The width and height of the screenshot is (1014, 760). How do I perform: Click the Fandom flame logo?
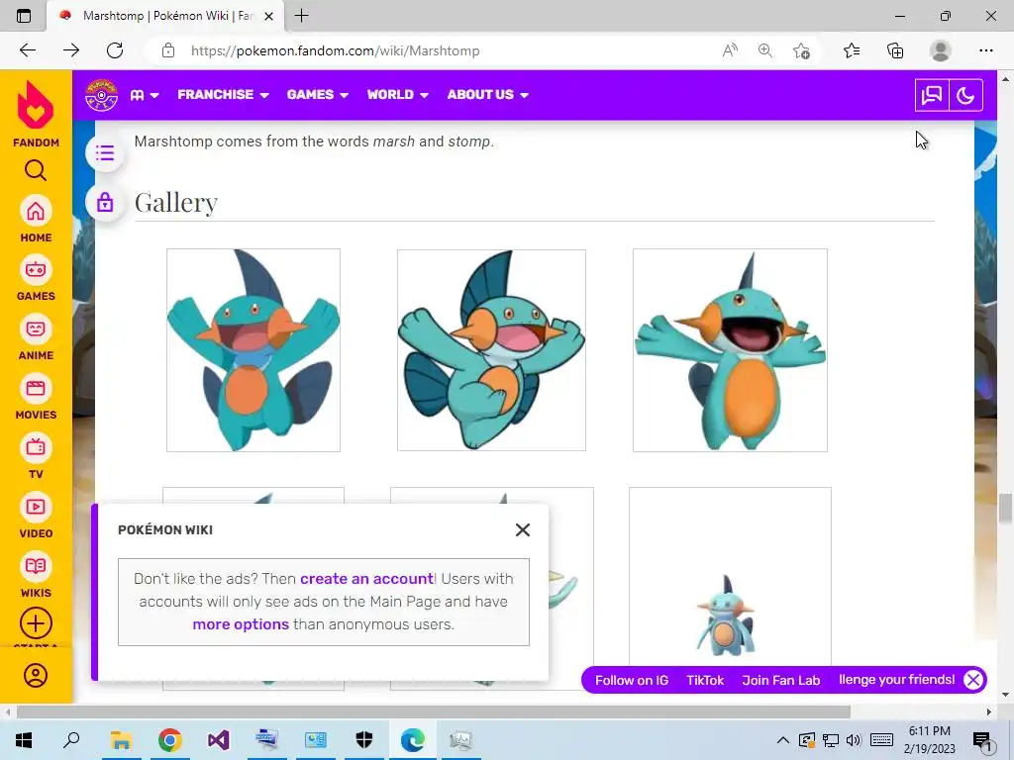(36, 106)
